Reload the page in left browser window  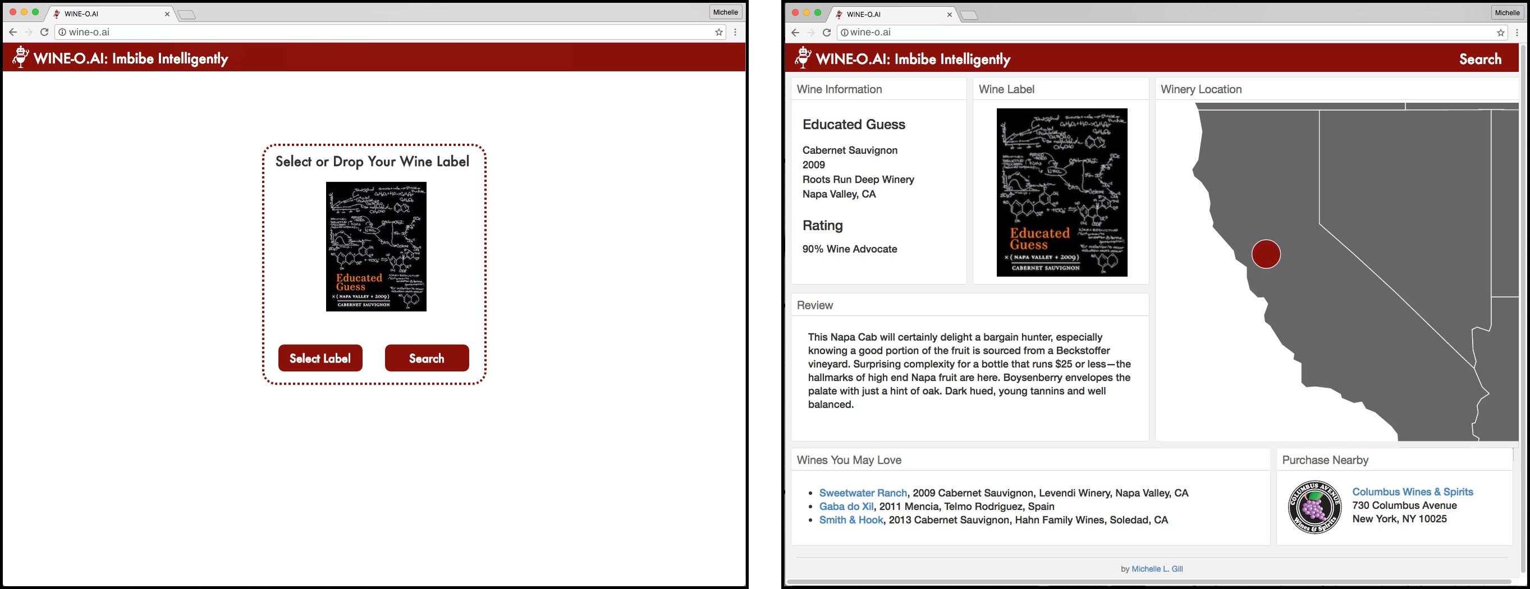(44, 32)
